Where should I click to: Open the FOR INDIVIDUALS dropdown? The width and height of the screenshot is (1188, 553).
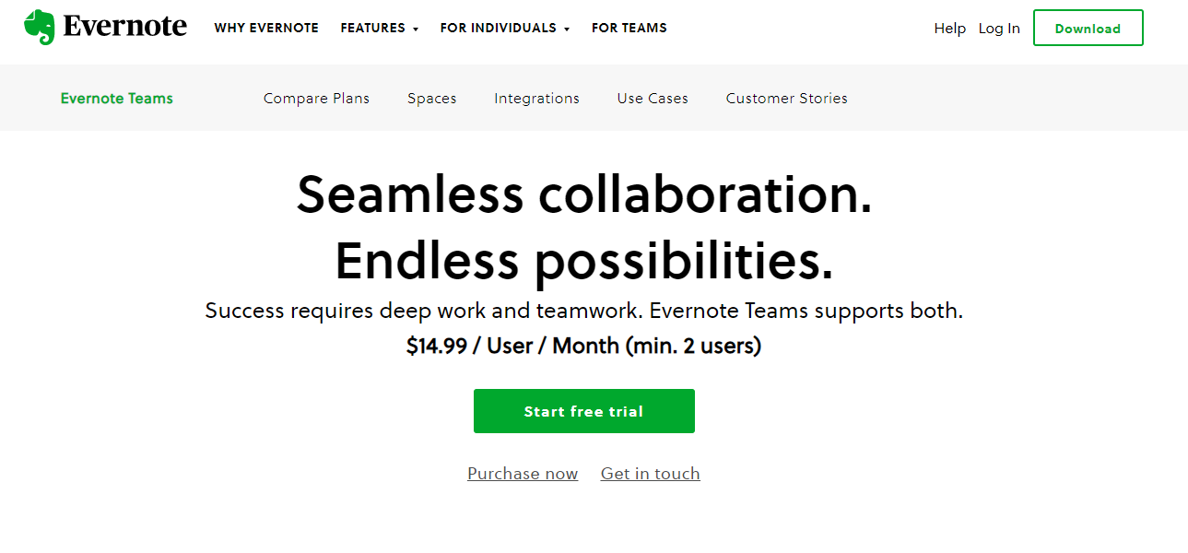click(x=499, y=28)
